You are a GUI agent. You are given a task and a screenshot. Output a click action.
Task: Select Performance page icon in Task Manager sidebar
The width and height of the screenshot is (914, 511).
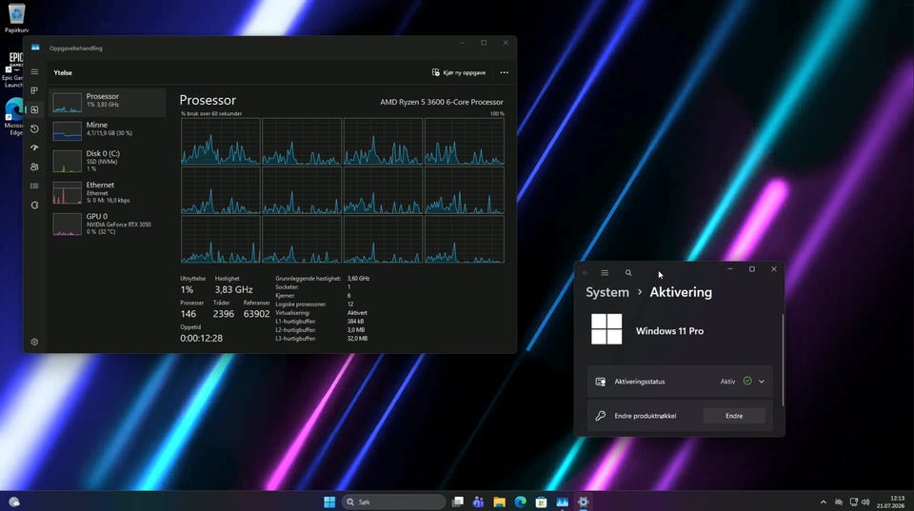click(x=34, y=109)
